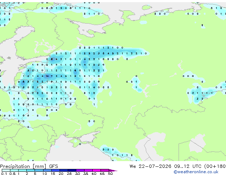This screenshot has height=175, width=226.
Task: Click the "15" legend scale label
Action: [53, 174]
